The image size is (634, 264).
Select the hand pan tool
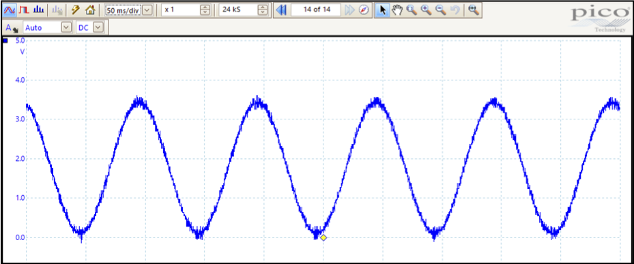click(x=397, y=10)
